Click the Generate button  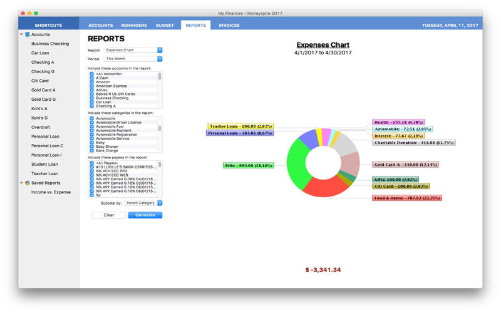(145, 215)
